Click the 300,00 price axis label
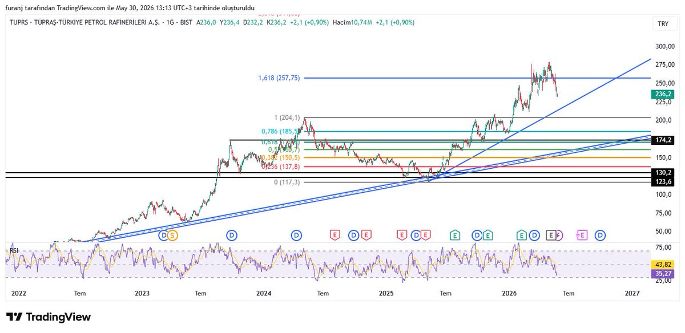 (x=664, y=47)
